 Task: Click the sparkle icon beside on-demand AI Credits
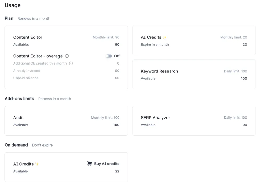coord(37,164)
